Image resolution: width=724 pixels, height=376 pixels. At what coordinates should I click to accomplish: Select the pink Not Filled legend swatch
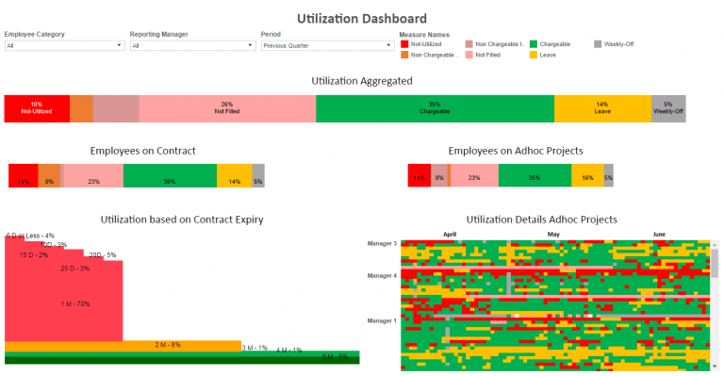click(469, 55)
